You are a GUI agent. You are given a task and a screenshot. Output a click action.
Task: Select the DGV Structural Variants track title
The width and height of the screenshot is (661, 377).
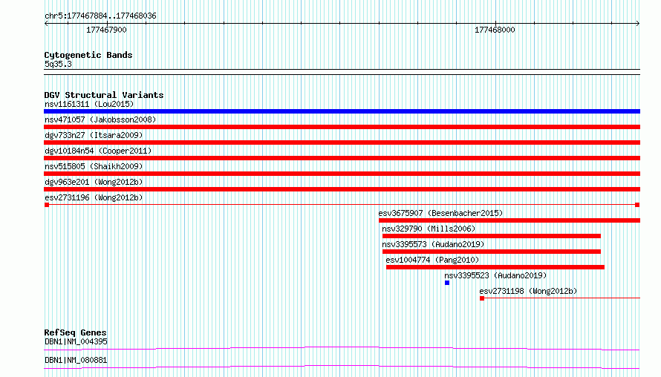104,95
